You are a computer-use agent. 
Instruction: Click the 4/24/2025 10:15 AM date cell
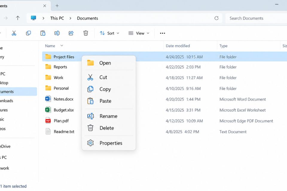pos(184,57)
